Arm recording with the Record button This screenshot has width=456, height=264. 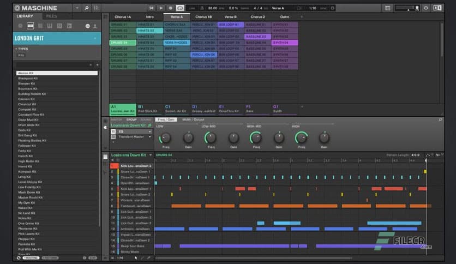pos(170,8)
